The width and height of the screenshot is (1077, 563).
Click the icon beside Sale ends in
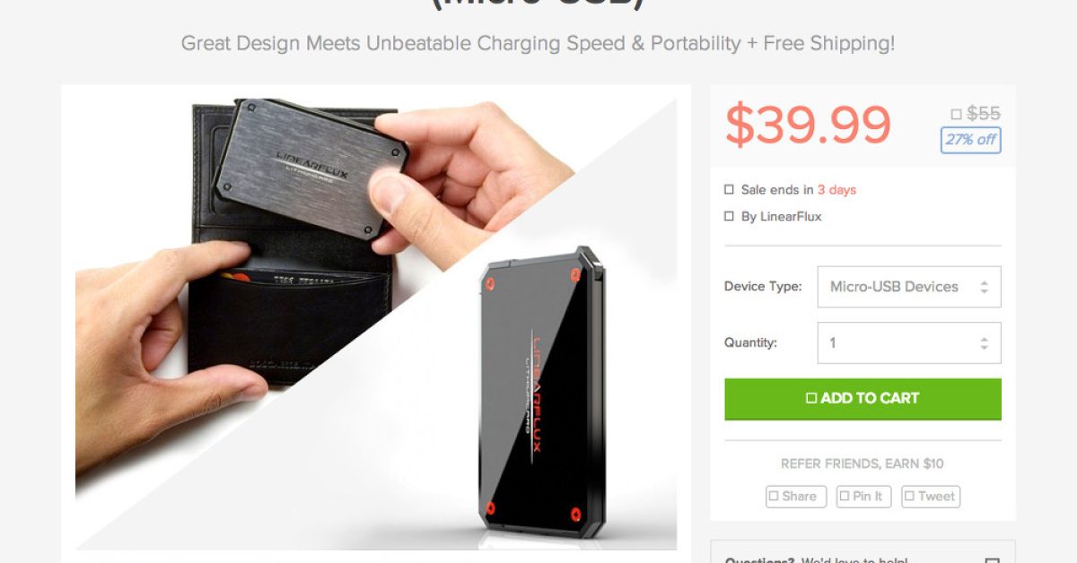pyautogui.click(x=729, y=190)
